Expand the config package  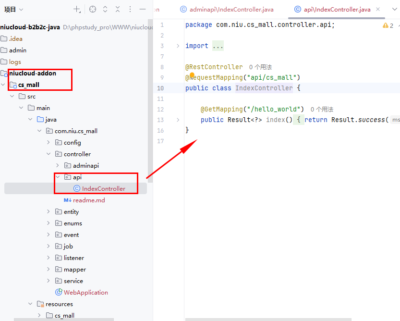[48, 143]
